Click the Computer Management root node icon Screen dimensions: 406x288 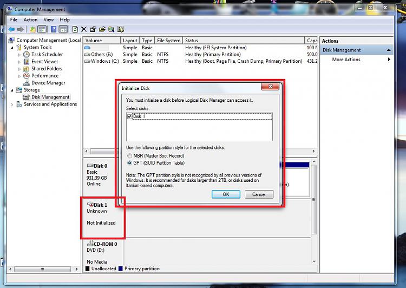11,40
